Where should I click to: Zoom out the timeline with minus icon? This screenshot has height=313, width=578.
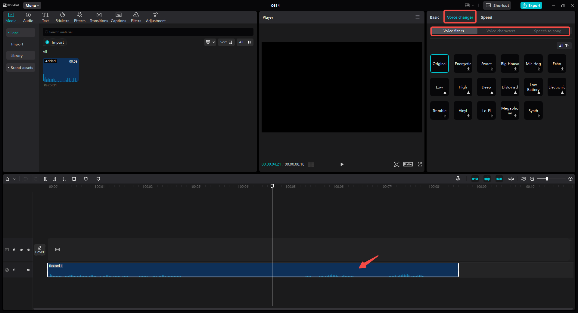click(532, 179)
